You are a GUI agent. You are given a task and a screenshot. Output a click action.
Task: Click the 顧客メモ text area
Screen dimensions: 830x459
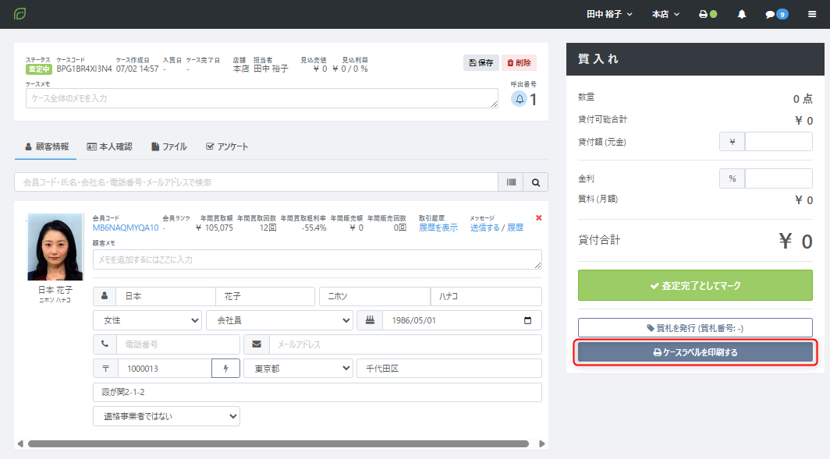tap(317, 260)
